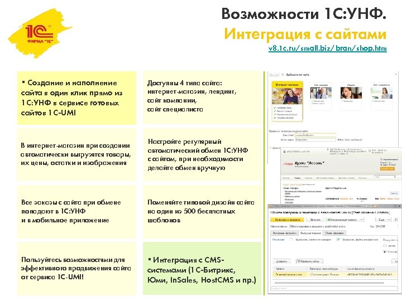Image resolution: width=402 pixels, height=301 pixels.
Task: Click the horizontal scrollbar under the catalog table
Action: [x=329, y=283]
